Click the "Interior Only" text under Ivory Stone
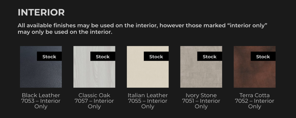296x118 pixels. pos(201,104)
